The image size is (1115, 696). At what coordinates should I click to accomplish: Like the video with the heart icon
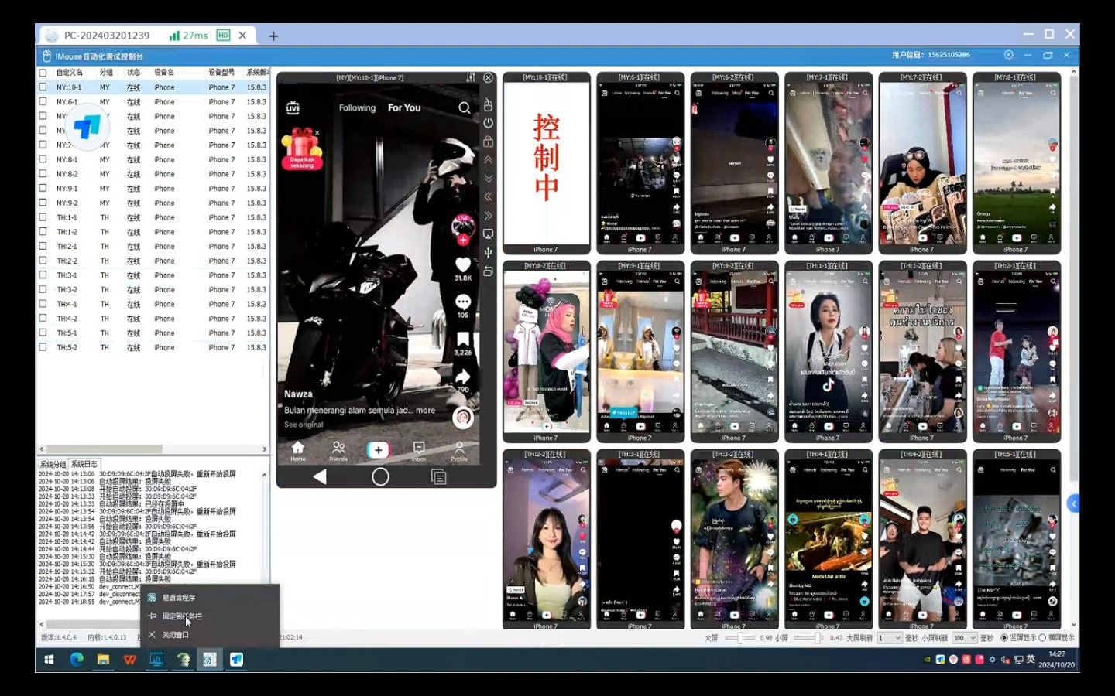[x=463, y=264]
